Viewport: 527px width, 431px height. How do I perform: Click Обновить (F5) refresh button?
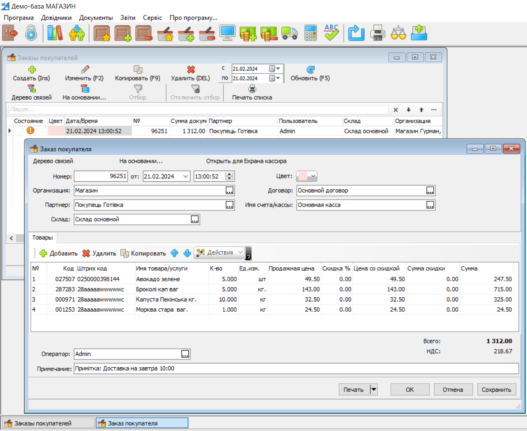pos(310,74)
